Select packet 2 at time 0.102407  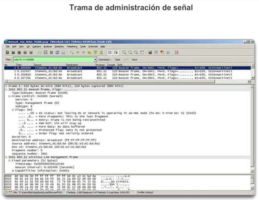click(x=127, y=71)
